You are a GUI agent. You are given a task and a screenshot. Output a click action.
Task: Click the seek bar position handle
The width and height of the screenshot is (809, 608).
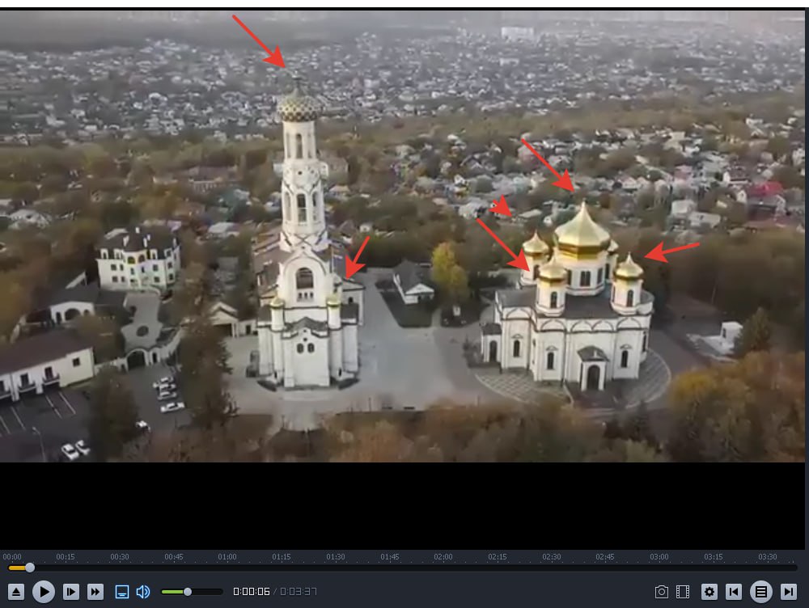30,568
